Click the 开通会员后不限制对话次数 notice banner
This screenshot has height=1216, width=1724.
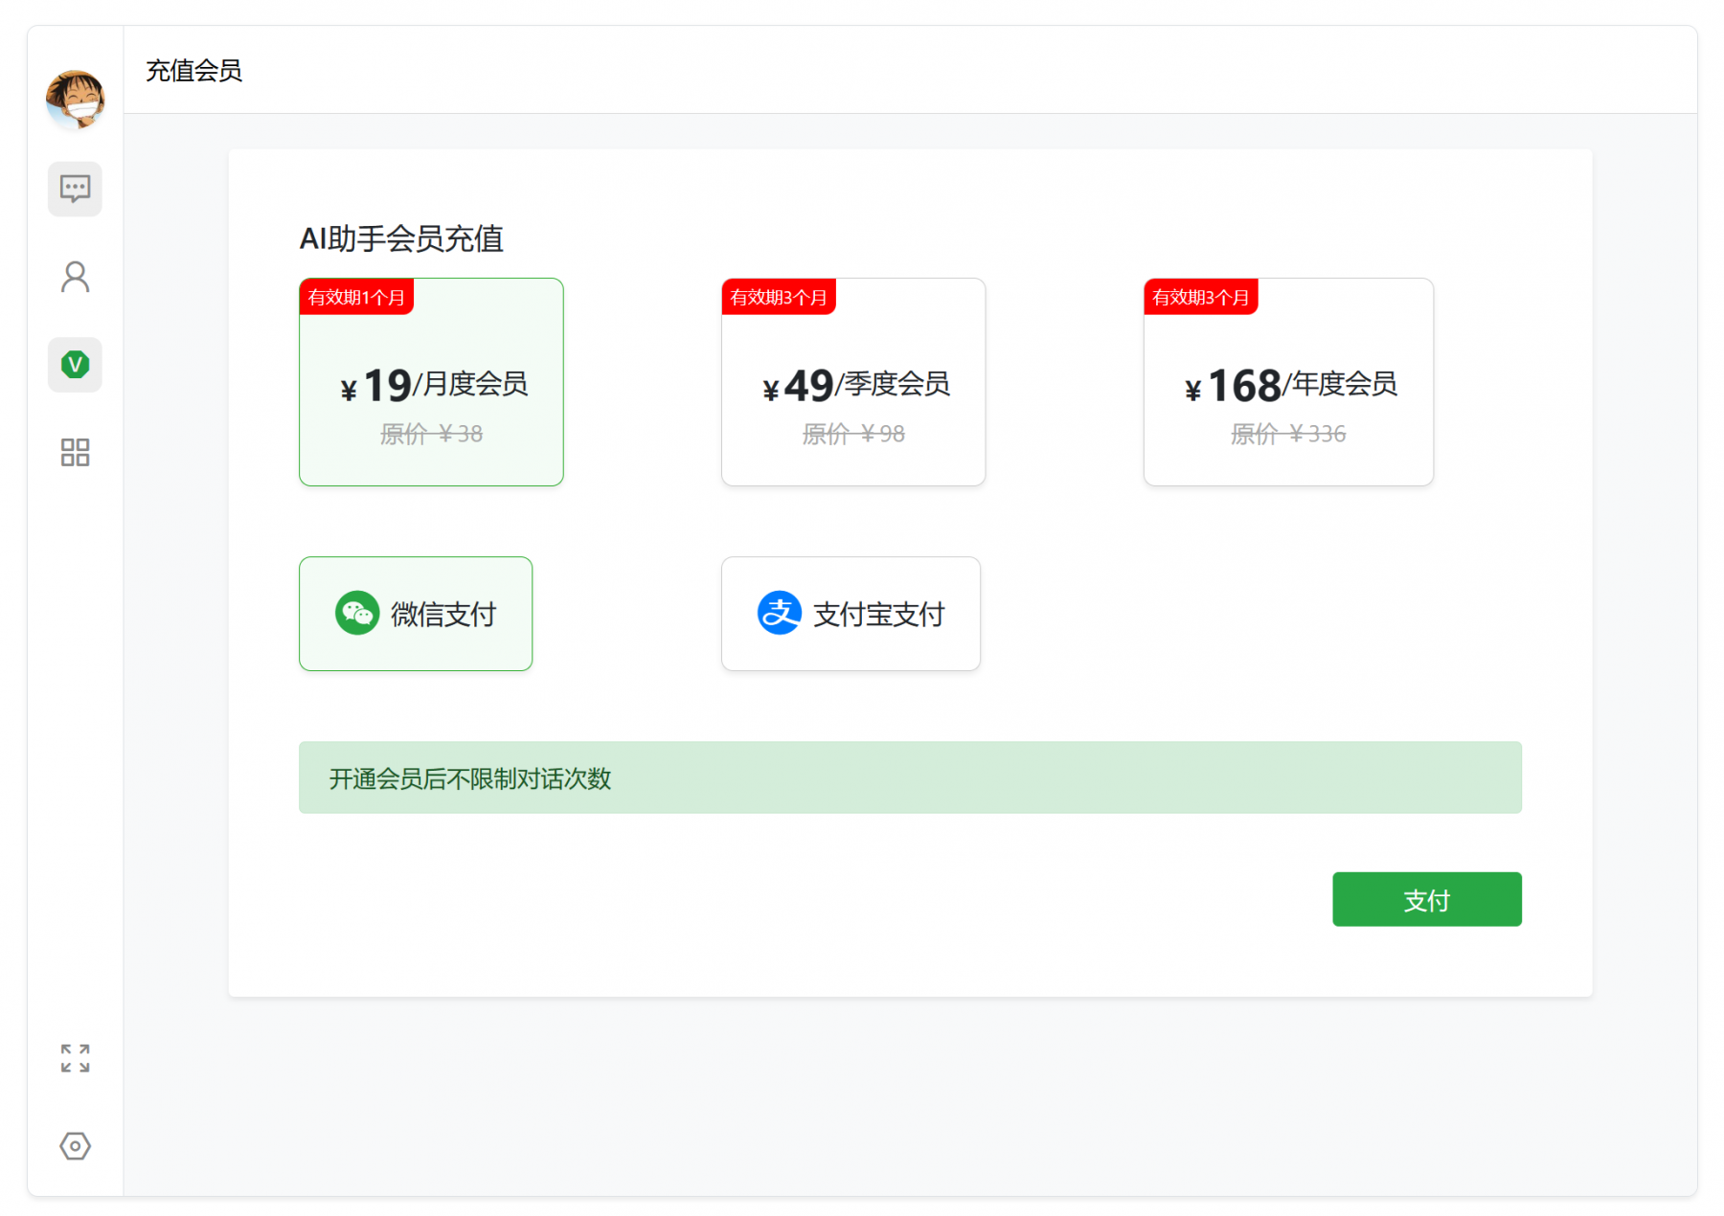point(910,777)
